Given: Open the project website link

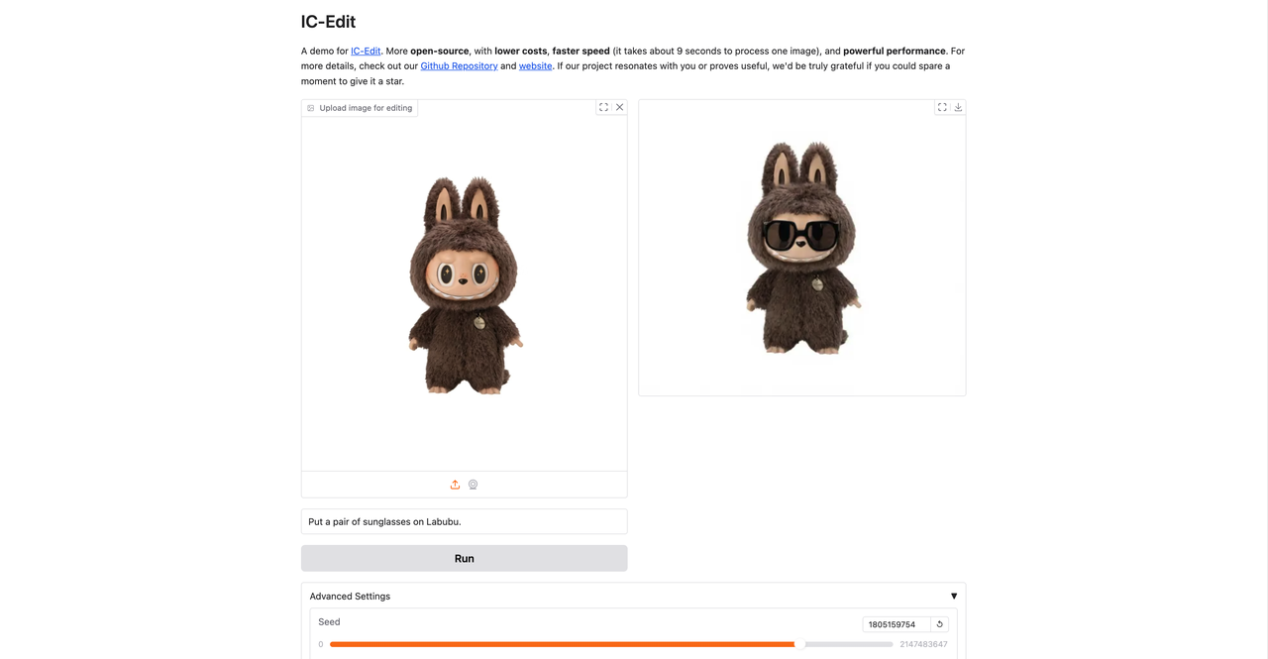Looking at the screenshot, I should click(x=535, y=65).
